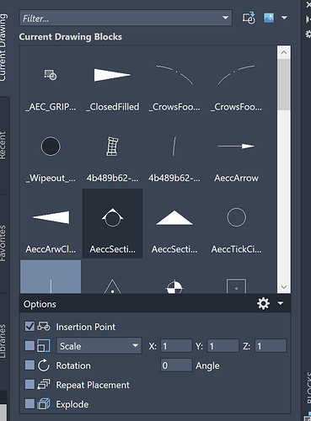Tick the Explode checkbox
Image resolution: width=311 pixels, height=421 pixels.
point(29,404)
